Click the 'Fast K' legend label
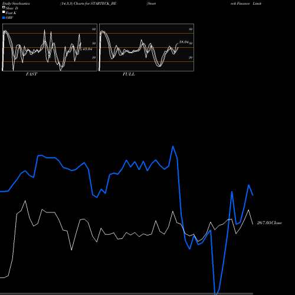 [11, 13]
